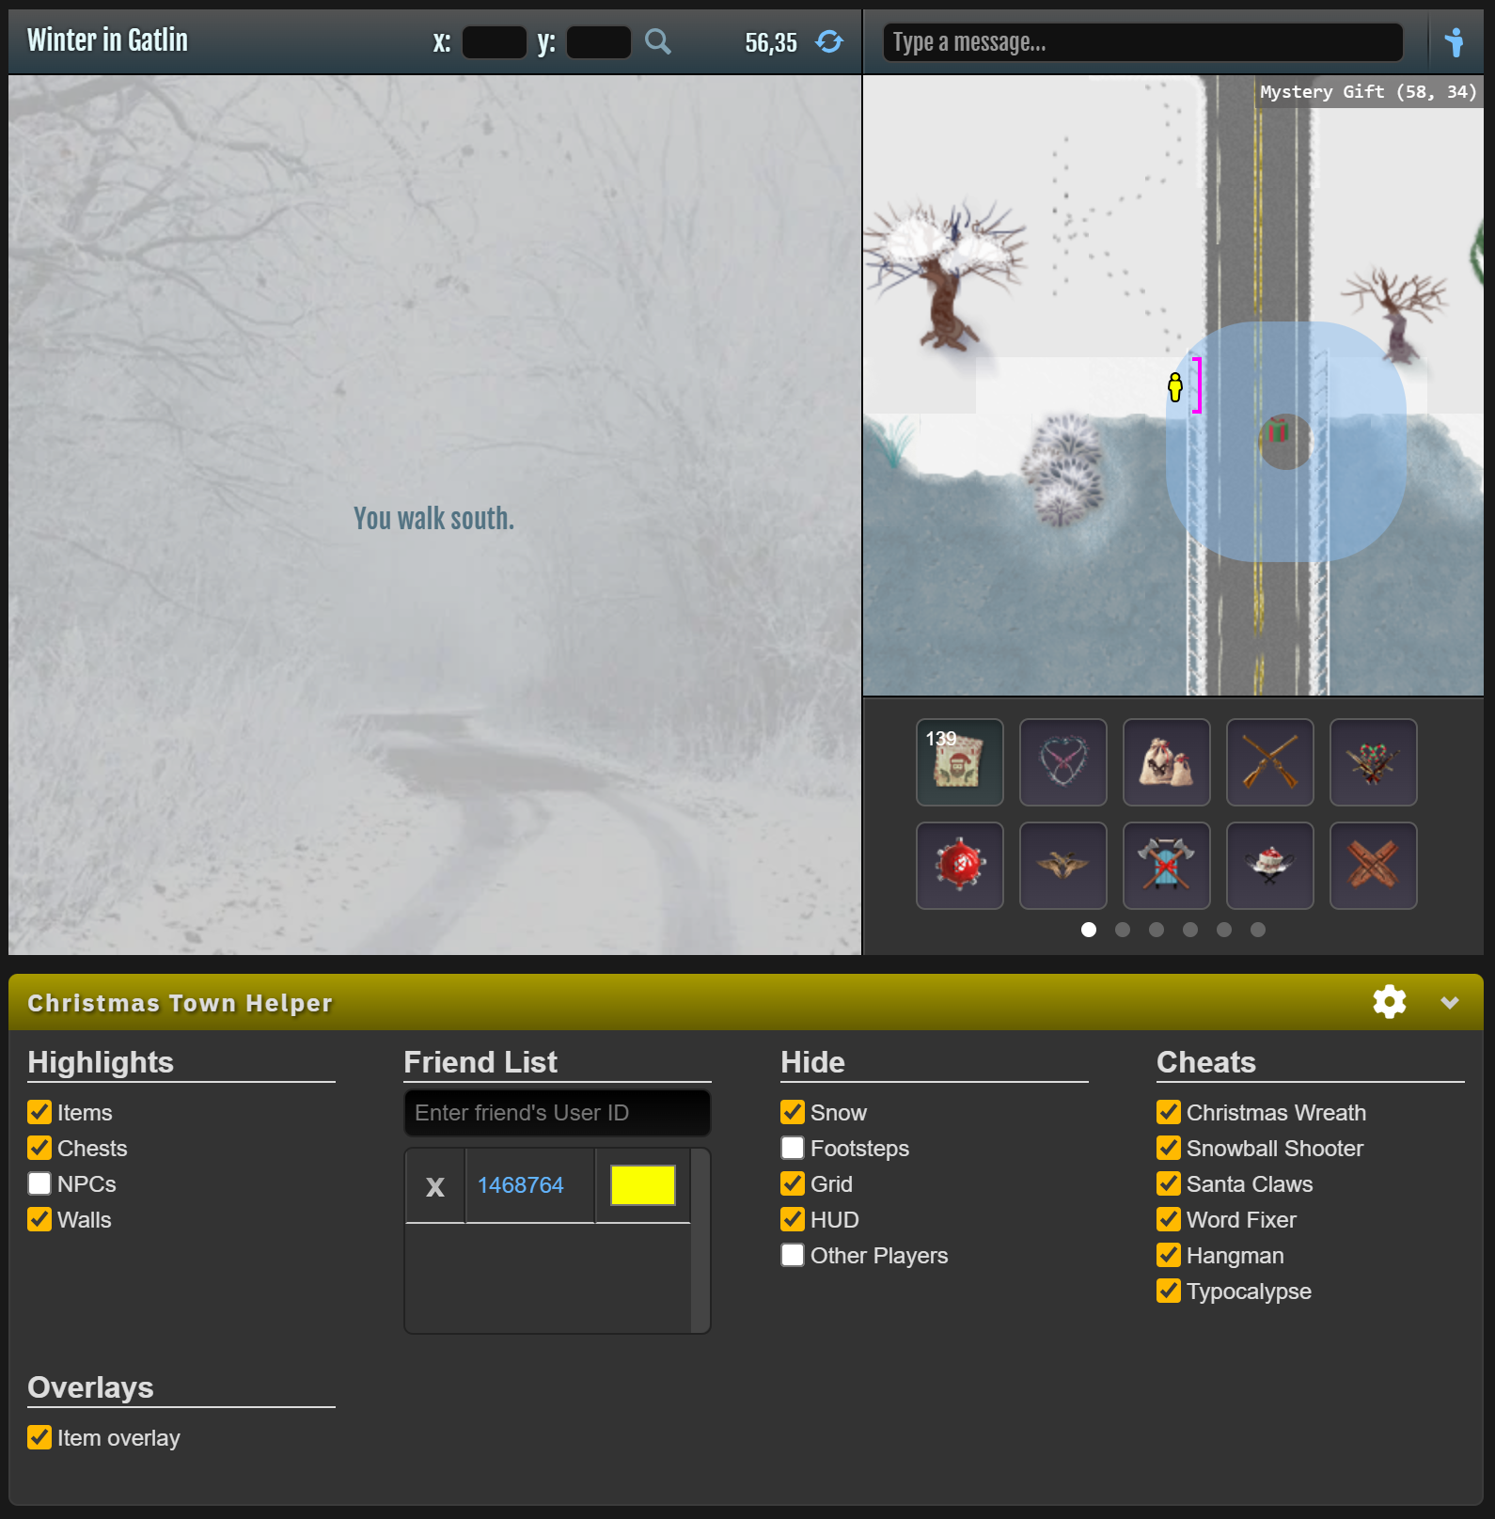The image size is (1495, 1519).
Task: Open the yellow friend color swatch
Action: click(x=643, y=1185)
